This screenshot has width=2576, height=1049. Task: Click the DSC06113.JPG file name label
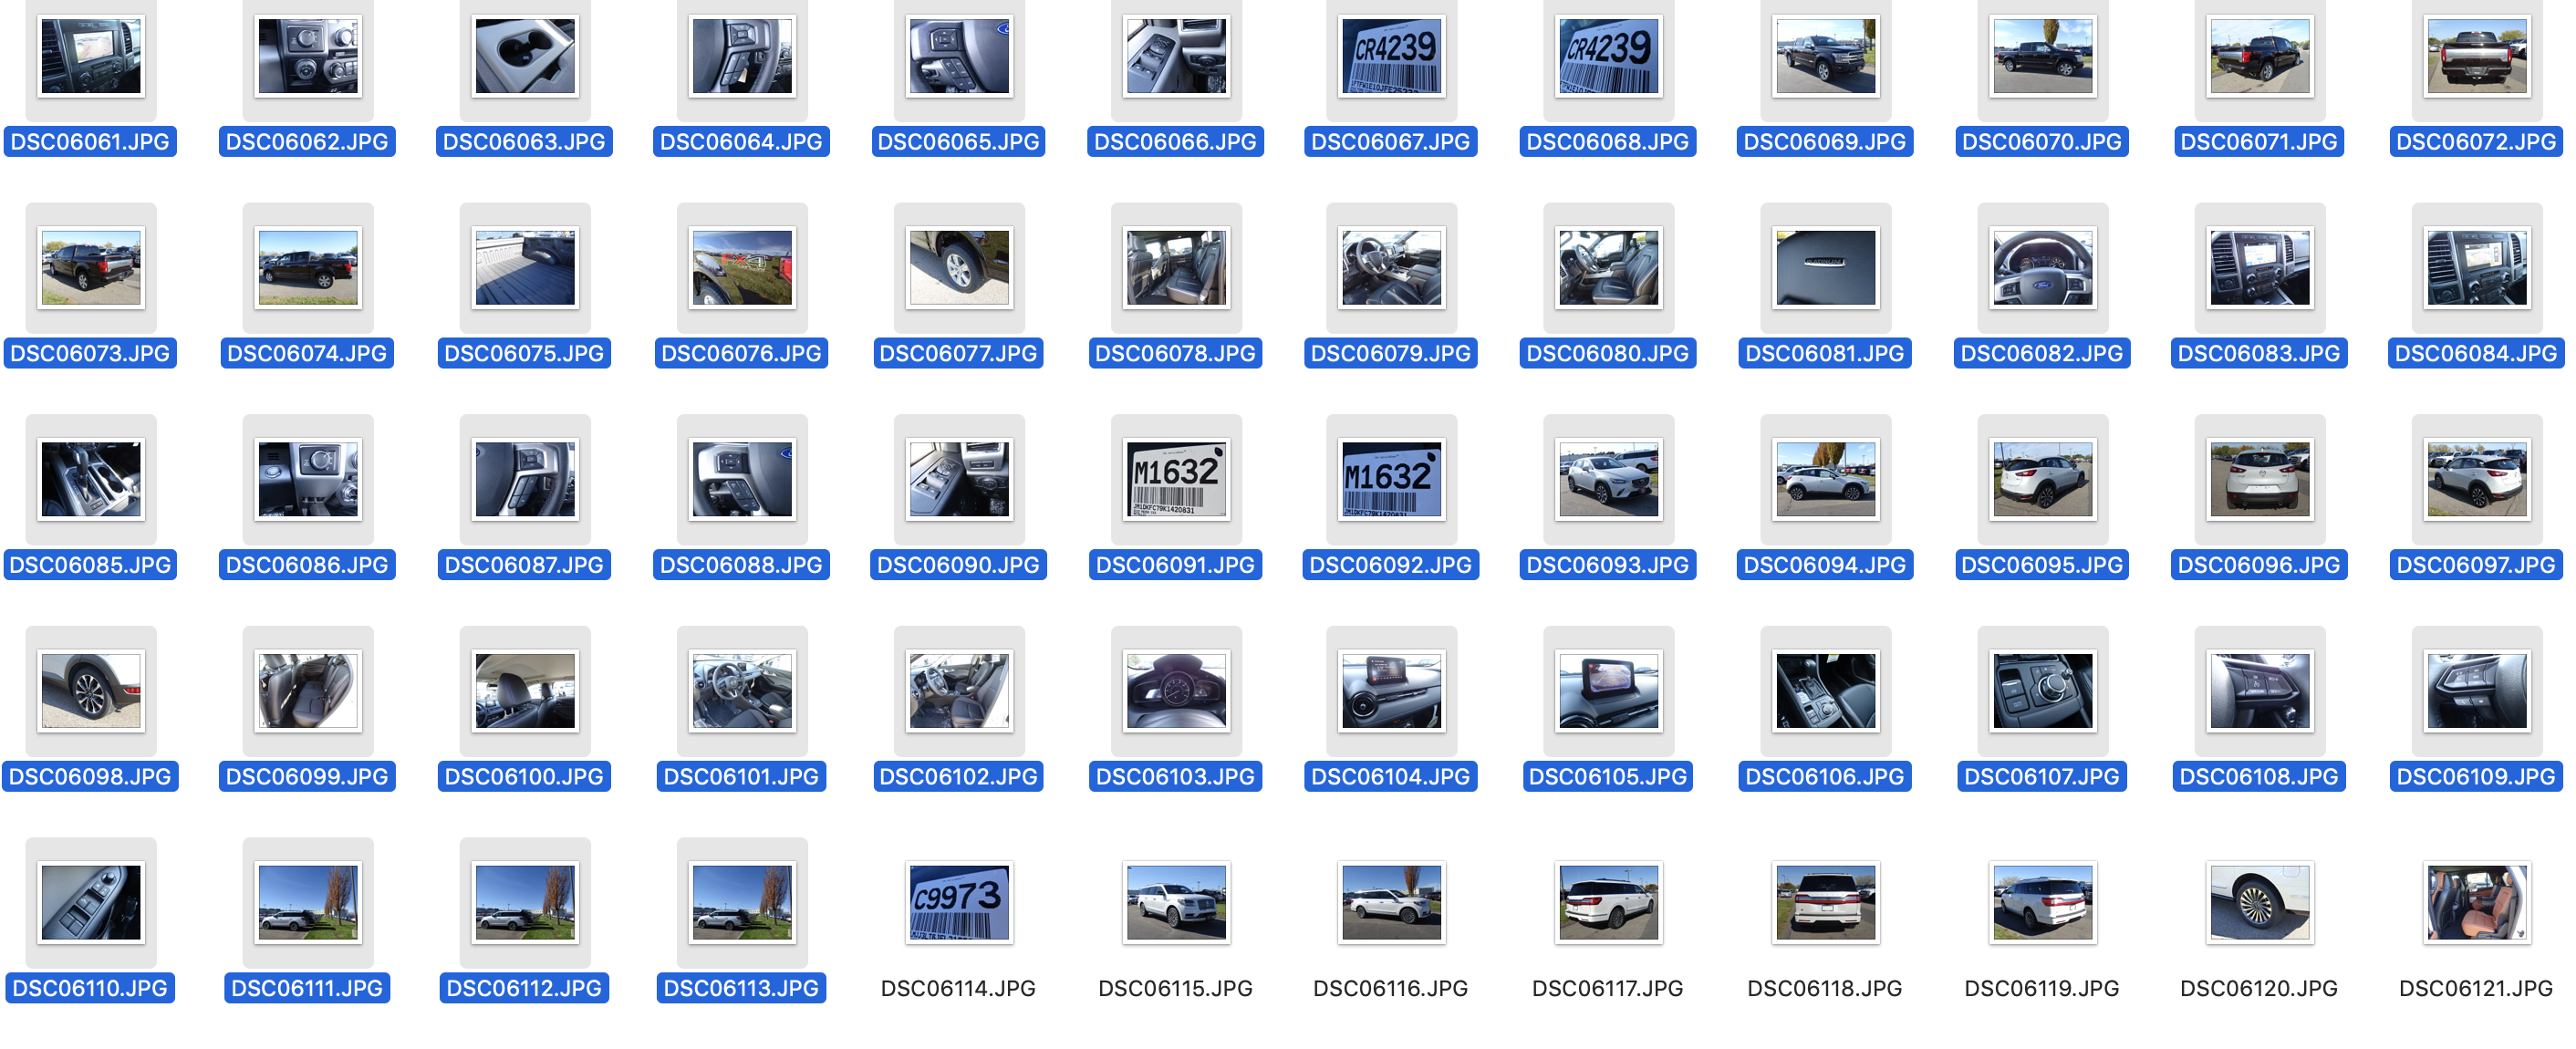coord(741,988)
